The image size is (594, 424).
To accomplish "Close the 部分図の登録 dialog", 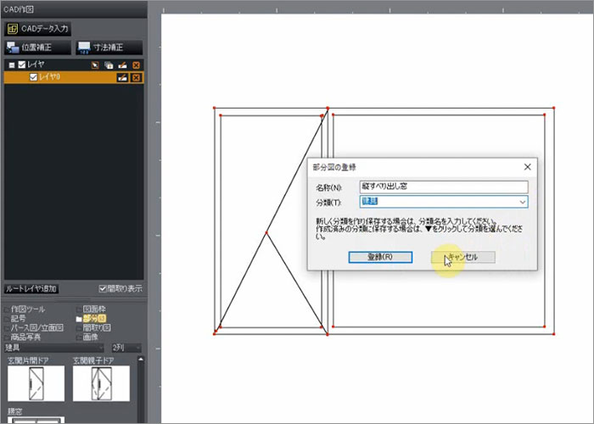I will click(527, 167).
